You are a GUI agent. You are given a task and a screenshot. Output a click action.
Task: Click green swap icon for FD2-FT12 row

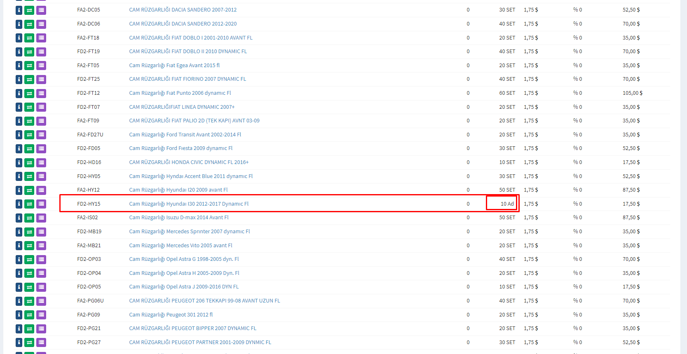tap(29, 94)
